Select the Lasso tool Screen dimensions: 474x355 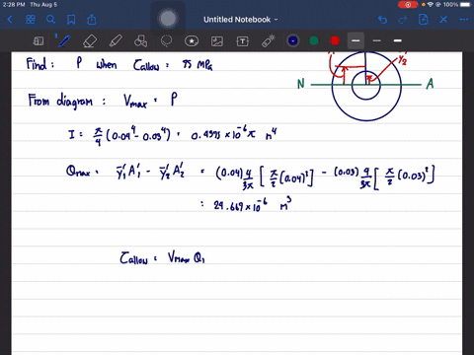pos(166,41)
